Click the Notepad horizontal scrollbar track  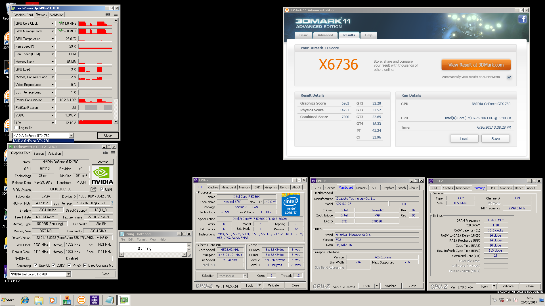153,254
